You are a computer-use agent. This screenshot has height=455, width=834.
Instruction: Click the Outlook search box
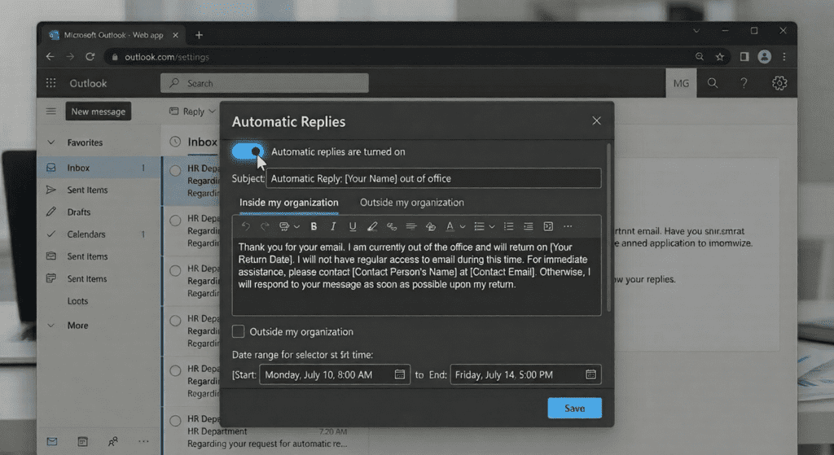tap(265, 84)
